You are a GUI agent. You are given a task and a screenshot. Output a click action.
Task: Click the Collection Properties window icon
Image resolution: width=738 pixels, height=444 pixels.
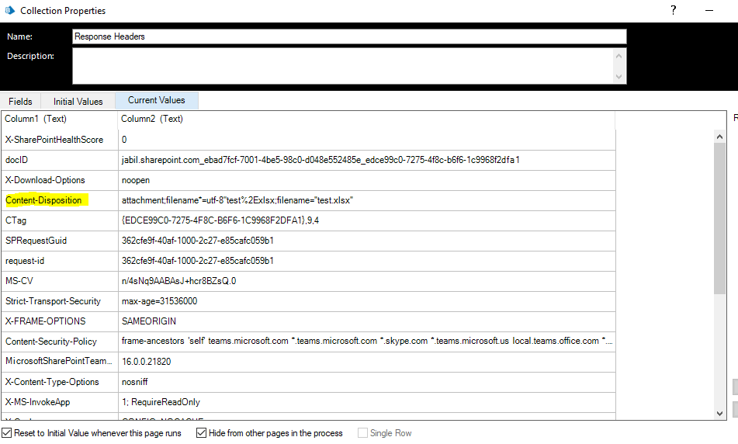click(9, 10)
